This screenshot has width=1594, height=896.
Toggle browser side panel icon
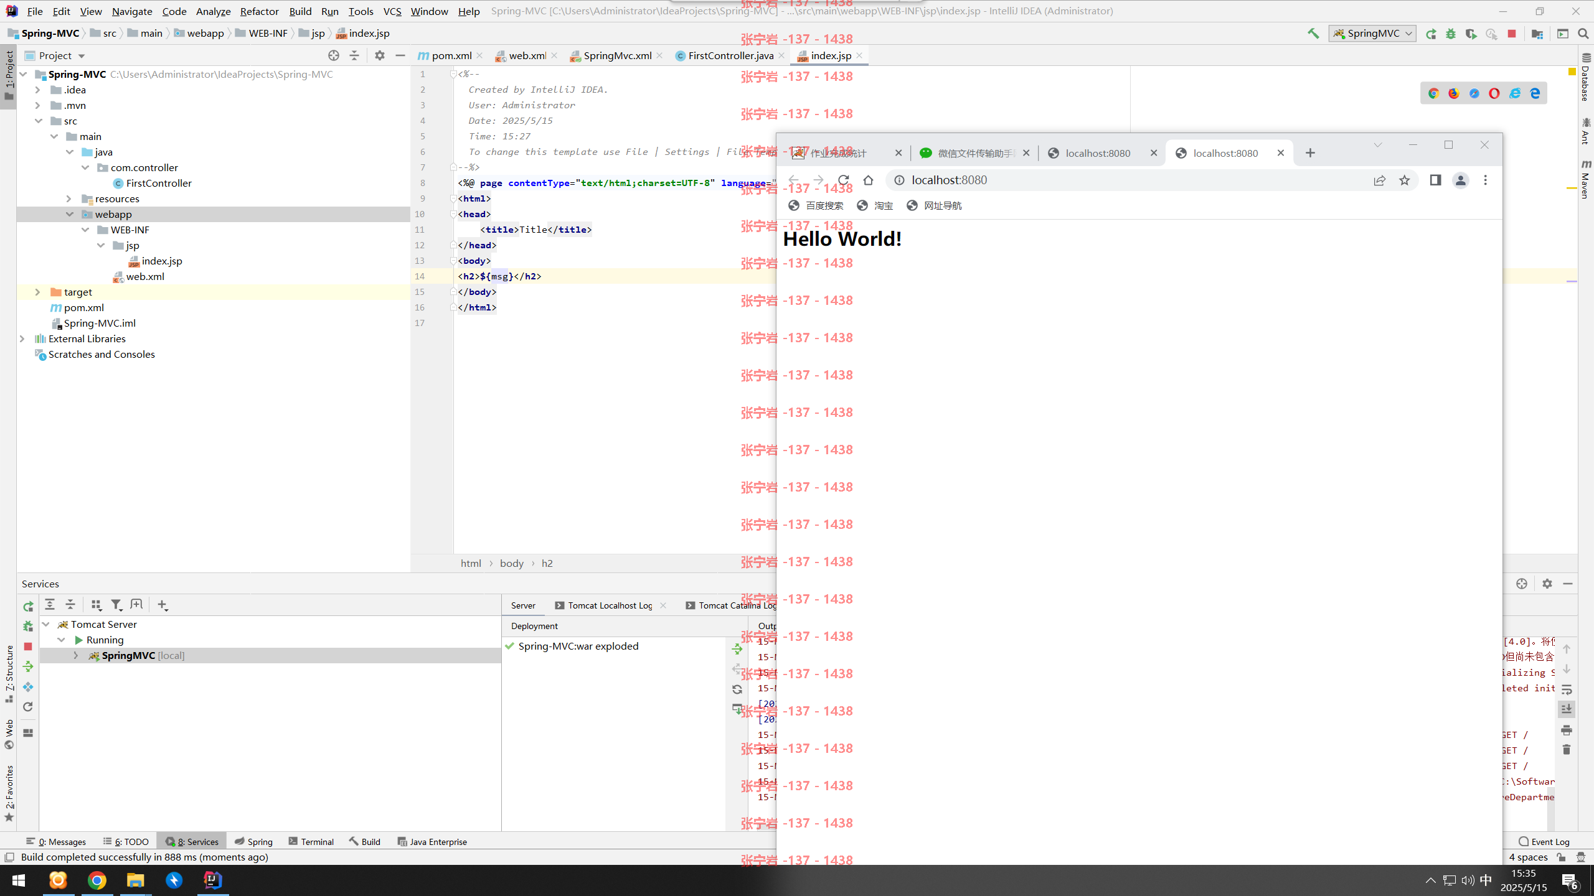click(1435, 180)
